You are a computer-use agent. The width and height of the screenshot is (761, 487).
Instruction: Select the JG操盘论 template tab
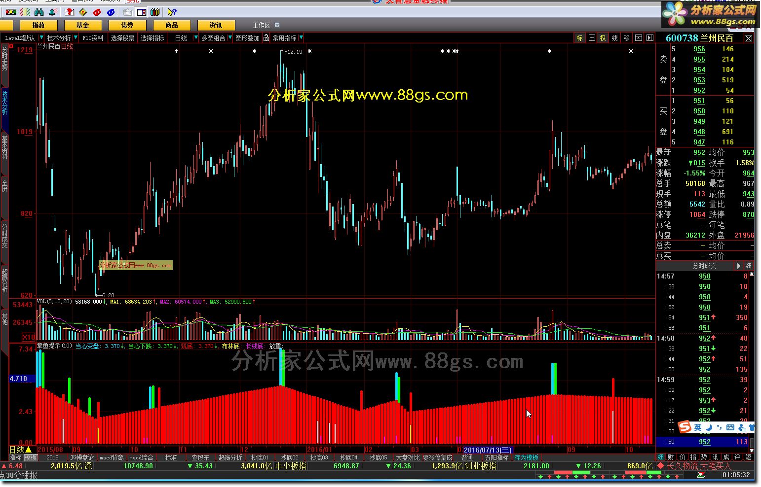[x=82, y=457]
